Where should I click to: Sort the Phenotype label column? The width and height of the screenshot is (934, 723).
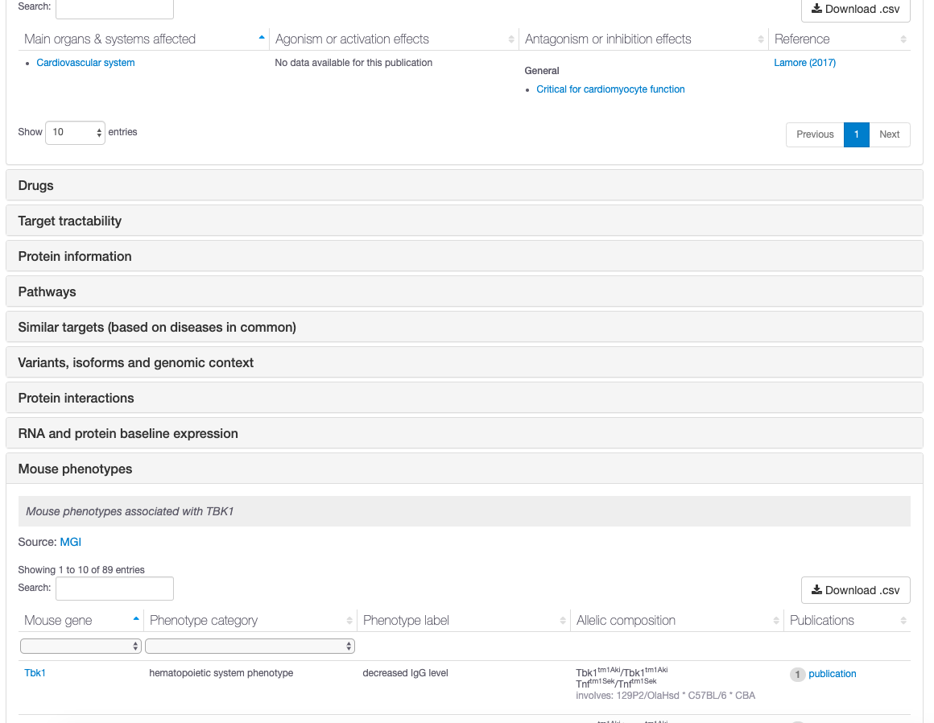tap(563, 620)
